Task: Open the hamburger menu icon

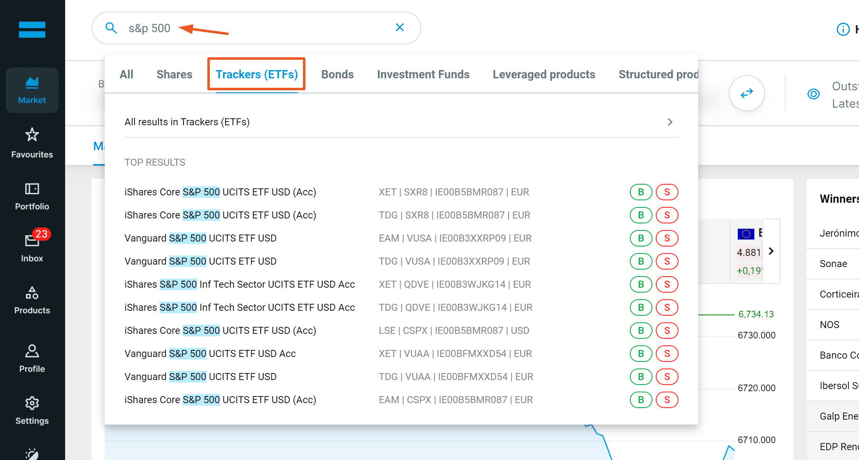Action: tap(32, 29)
